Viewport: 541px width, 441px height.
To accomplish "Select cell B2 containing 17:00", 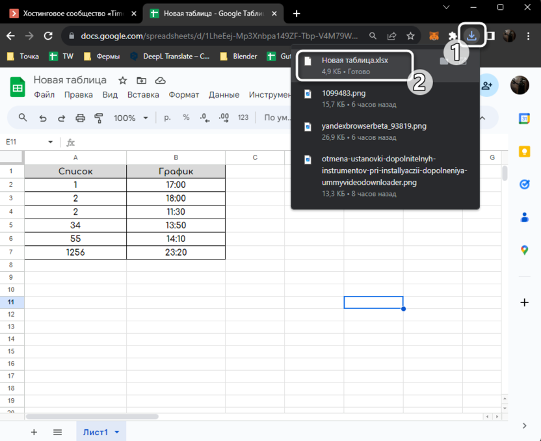I will pyautogui.click(x=176, y=185).
